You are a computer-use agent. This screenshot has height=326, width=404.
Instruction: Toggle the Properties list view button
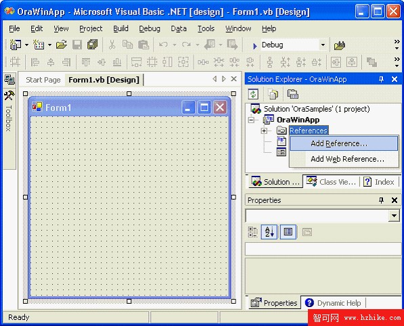(x=288, y=232)
